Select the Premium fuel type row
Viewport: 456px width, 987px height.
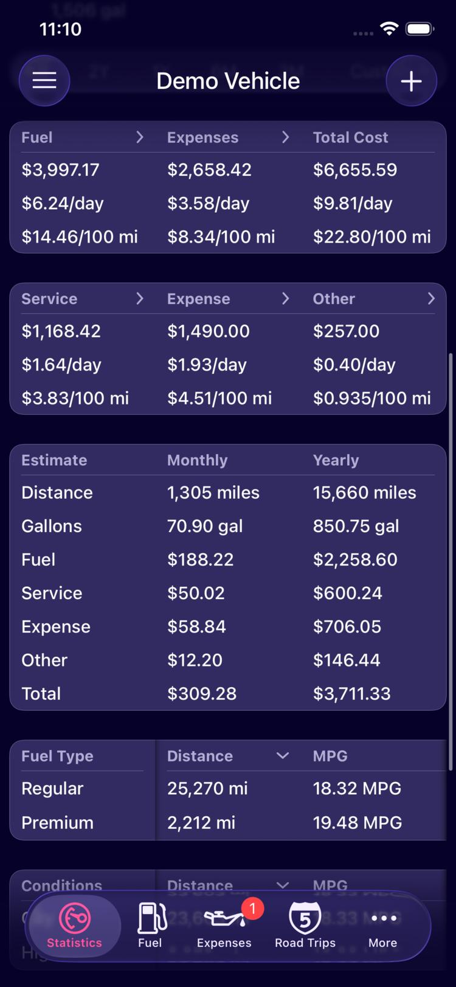click(228, 823)
